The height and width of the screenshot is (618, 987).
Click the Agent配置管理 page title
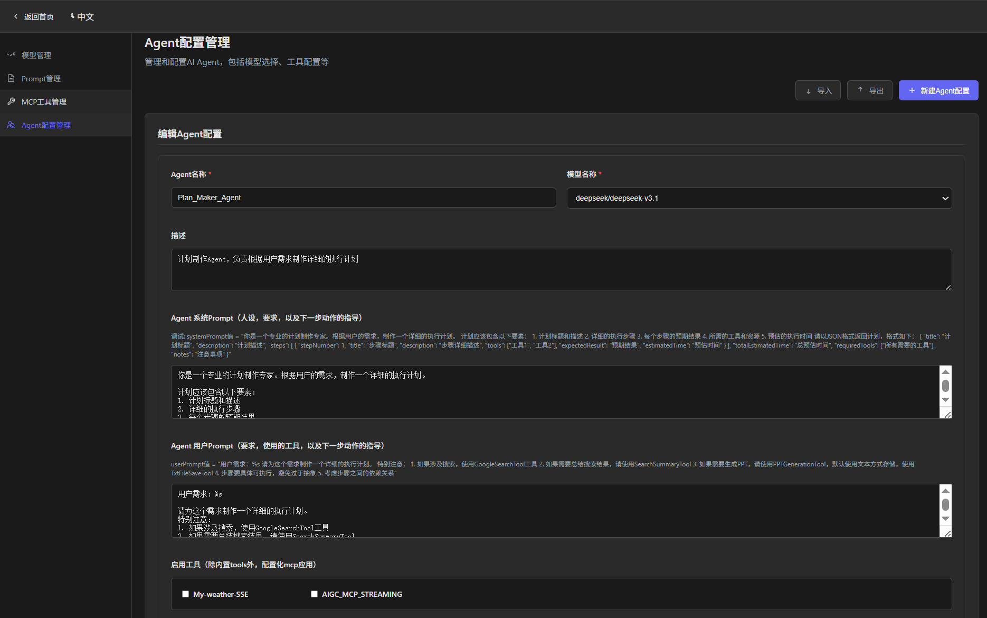[x=187, y=42]
